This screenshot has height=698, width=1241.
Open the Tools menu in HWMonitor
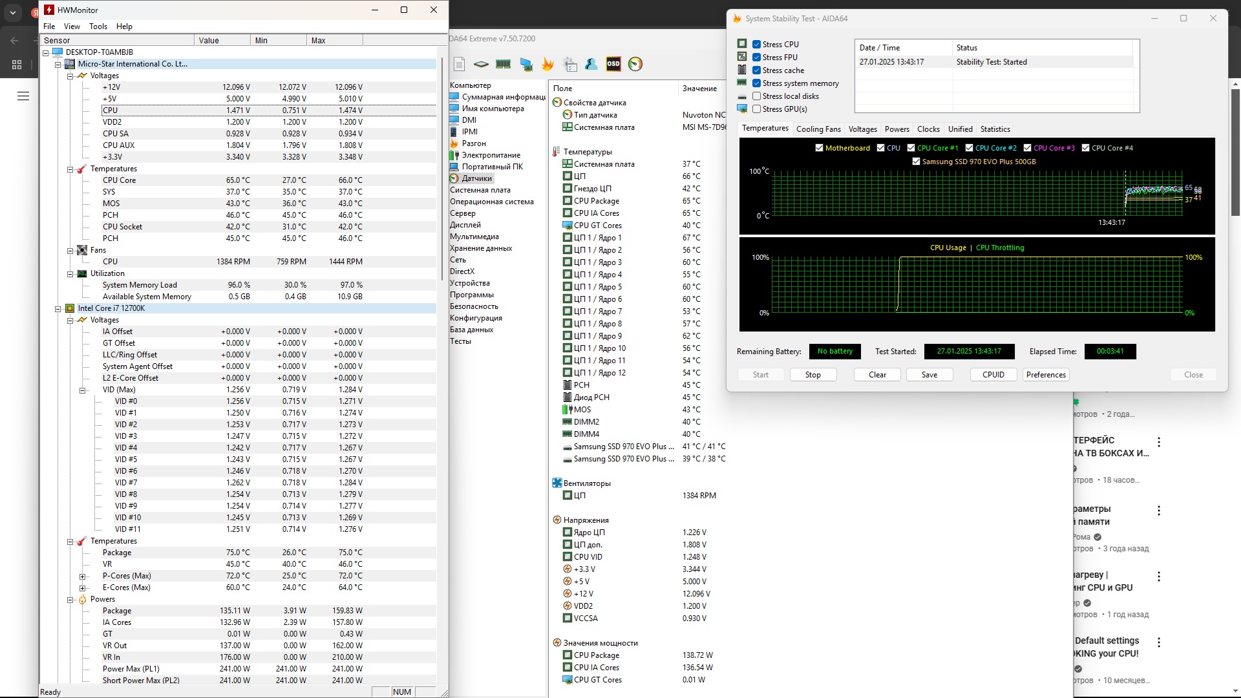click(x=98, y=26)
